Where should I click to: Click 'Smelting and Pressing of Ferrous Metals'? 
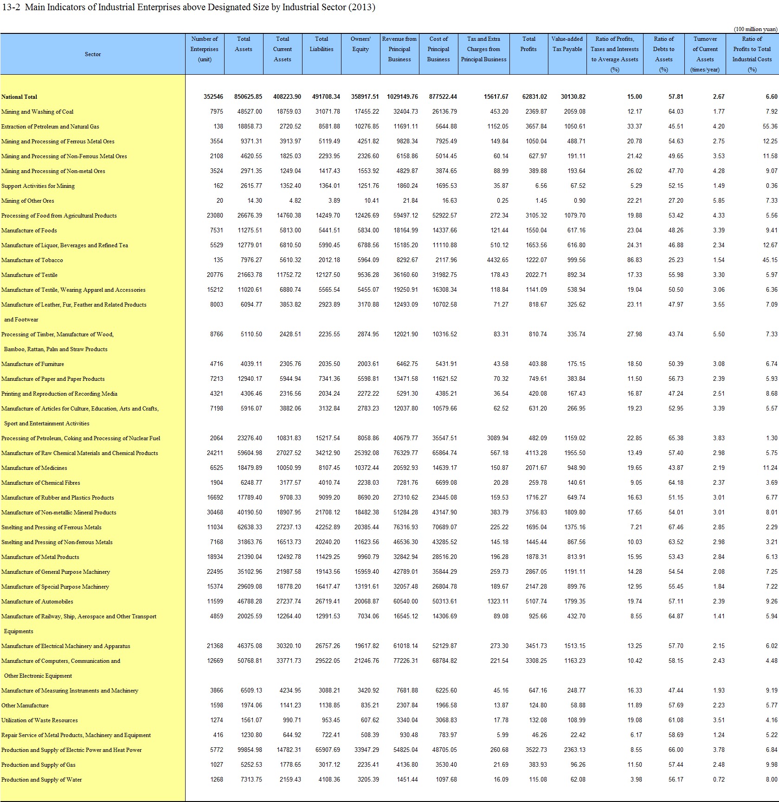tap(51, 527)
